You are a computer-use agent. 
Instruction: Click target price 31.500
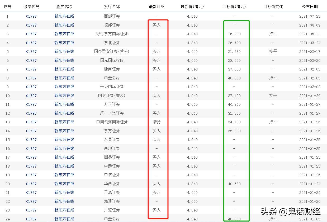point(234,113)
